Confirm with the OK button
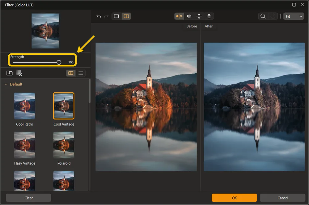Screen dimensions: 309x205 (234, 198)
